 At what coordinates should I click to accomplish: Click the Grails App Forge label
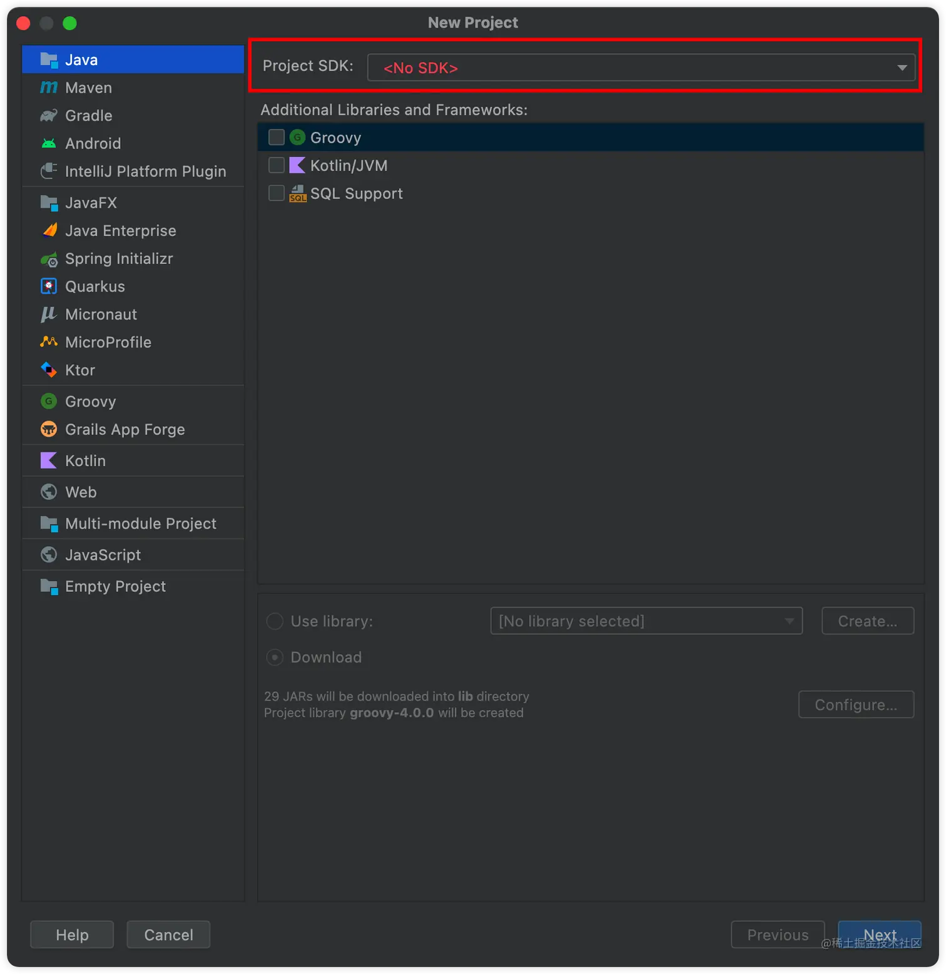click(125, 430)
